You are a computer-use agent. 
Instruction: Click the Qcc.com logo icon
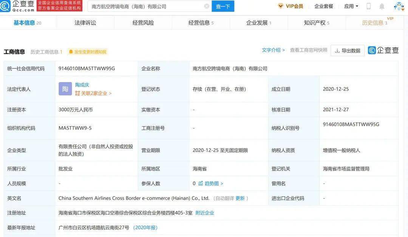click(5, 6)
